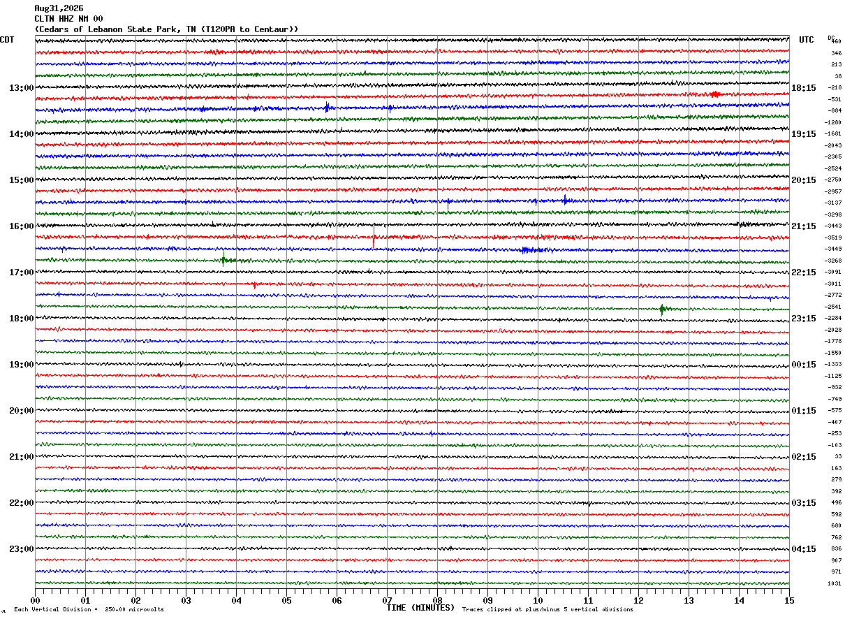Screen dimensions: 845x619
Task: Click the 00:15 UTC time label
Action: coord(804,365)
